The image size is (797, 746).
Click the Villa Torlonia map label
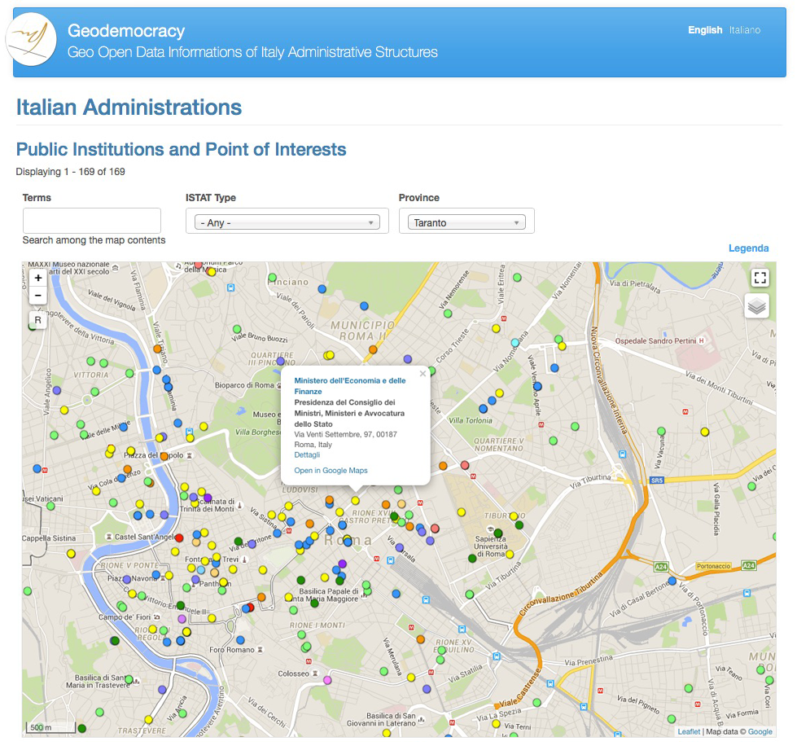tap(471, 420)
